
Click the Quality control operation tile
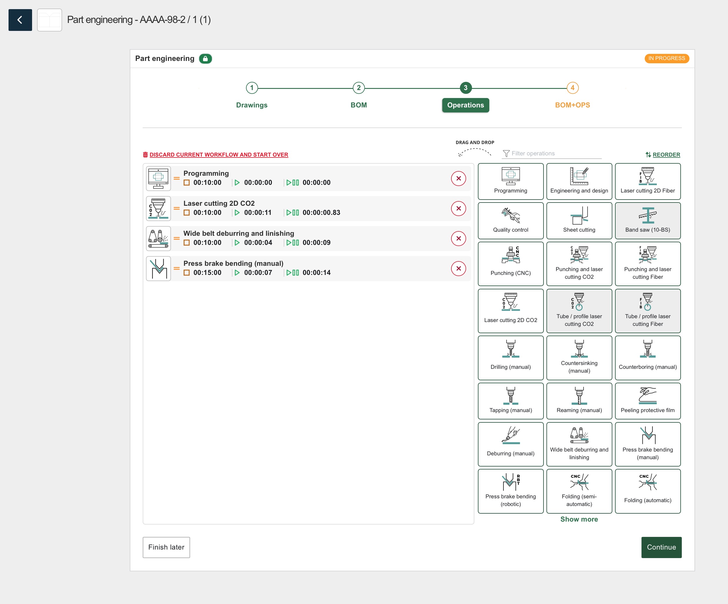tap(510, 220)
